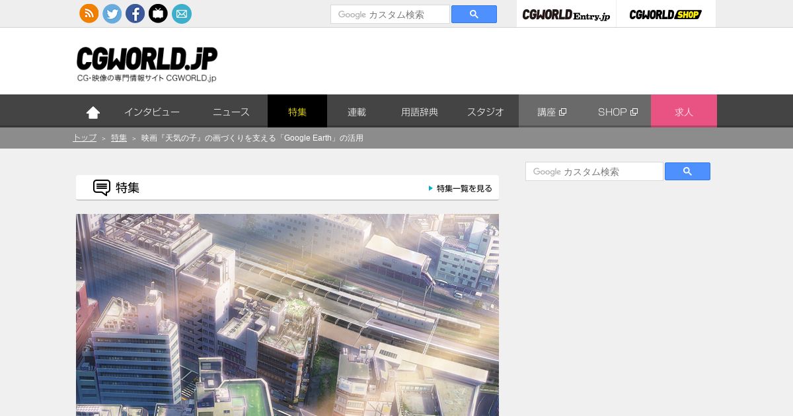Open the Twitter social icon
793x416 pixels.
[x=112, y=13]
